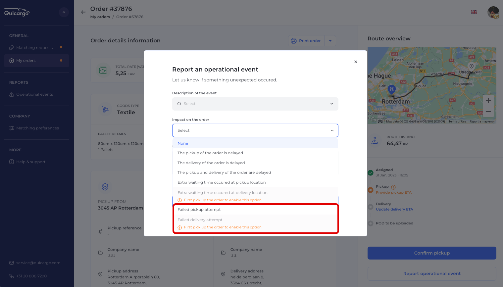Close the operational event dialog
503x287 pixels.
pyautogui.click(x=356, y=62)
